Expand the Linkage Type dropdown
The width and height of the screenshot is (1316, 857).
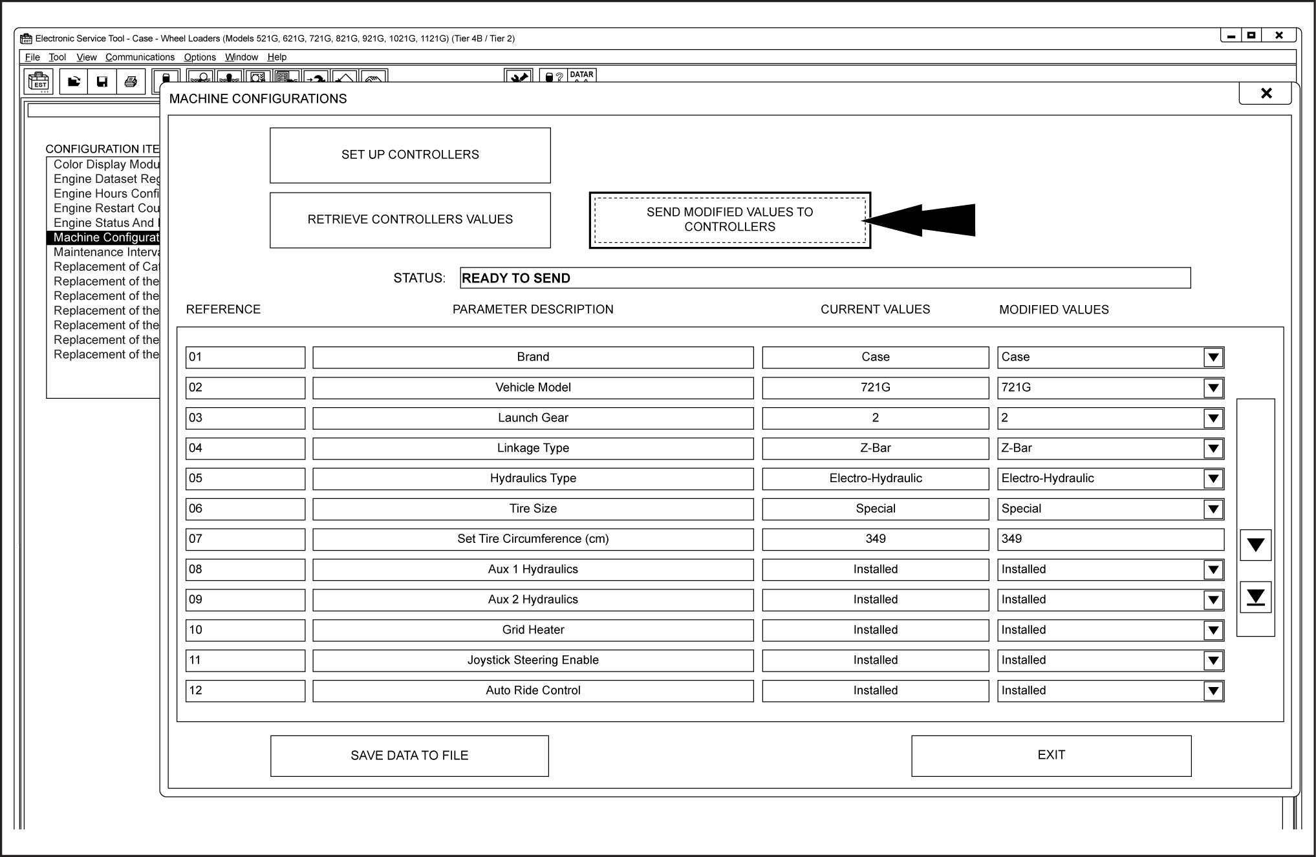pyautogui.click(x=1213, y=449)
